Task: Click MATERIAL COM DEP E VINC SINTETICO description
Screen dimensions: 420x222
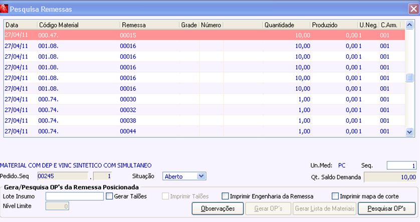Action: [x=76, y=165]
